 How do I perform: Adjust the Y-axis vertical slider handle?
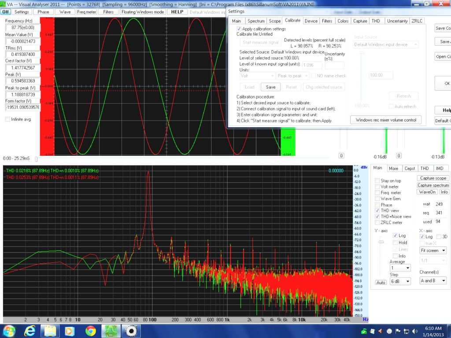tap(381, 242)
